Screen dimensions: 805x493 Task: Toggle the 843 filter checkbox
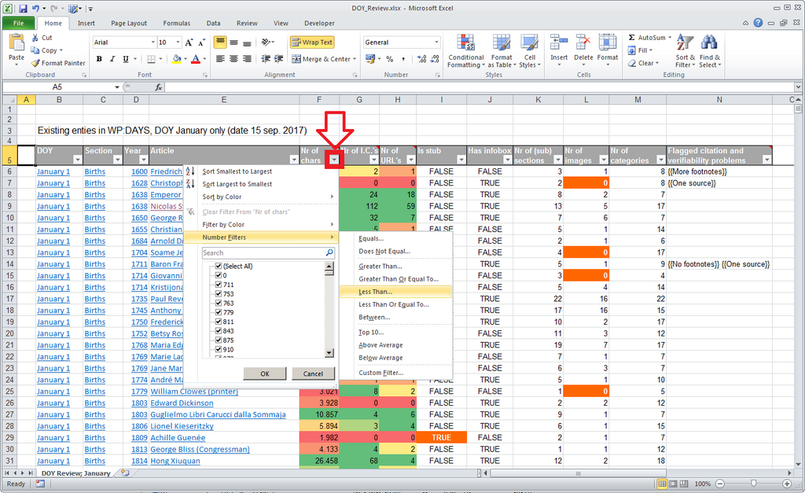tap(219, 331)
